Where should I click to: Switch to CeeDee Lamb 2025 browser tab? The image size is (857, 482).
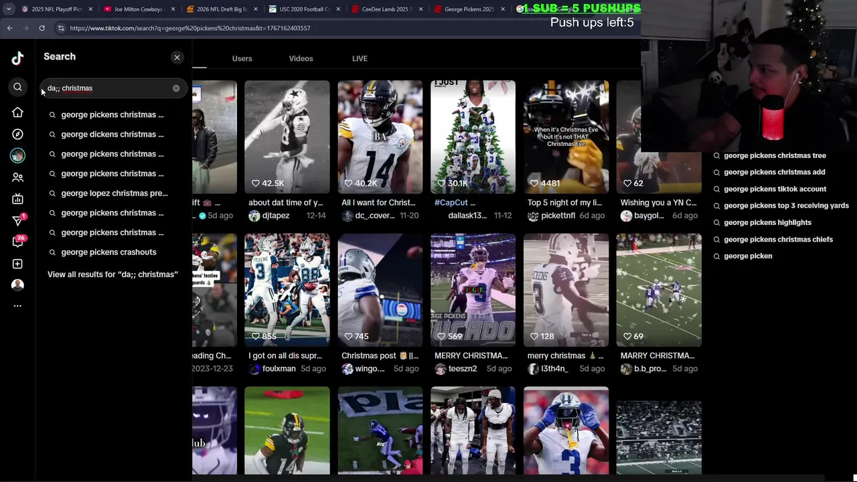tap(387, 9)
